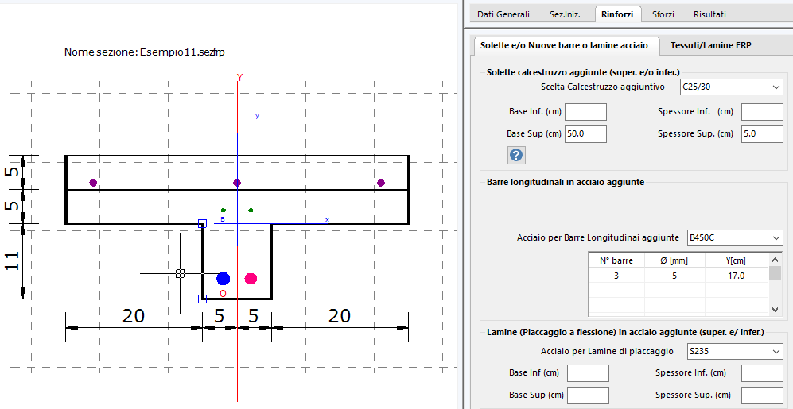Click the magenta rebar dot in the web

(x=251, y=278)
